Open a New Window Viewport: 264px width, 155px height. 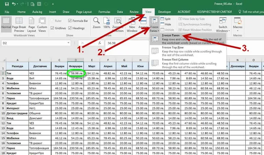132,24
